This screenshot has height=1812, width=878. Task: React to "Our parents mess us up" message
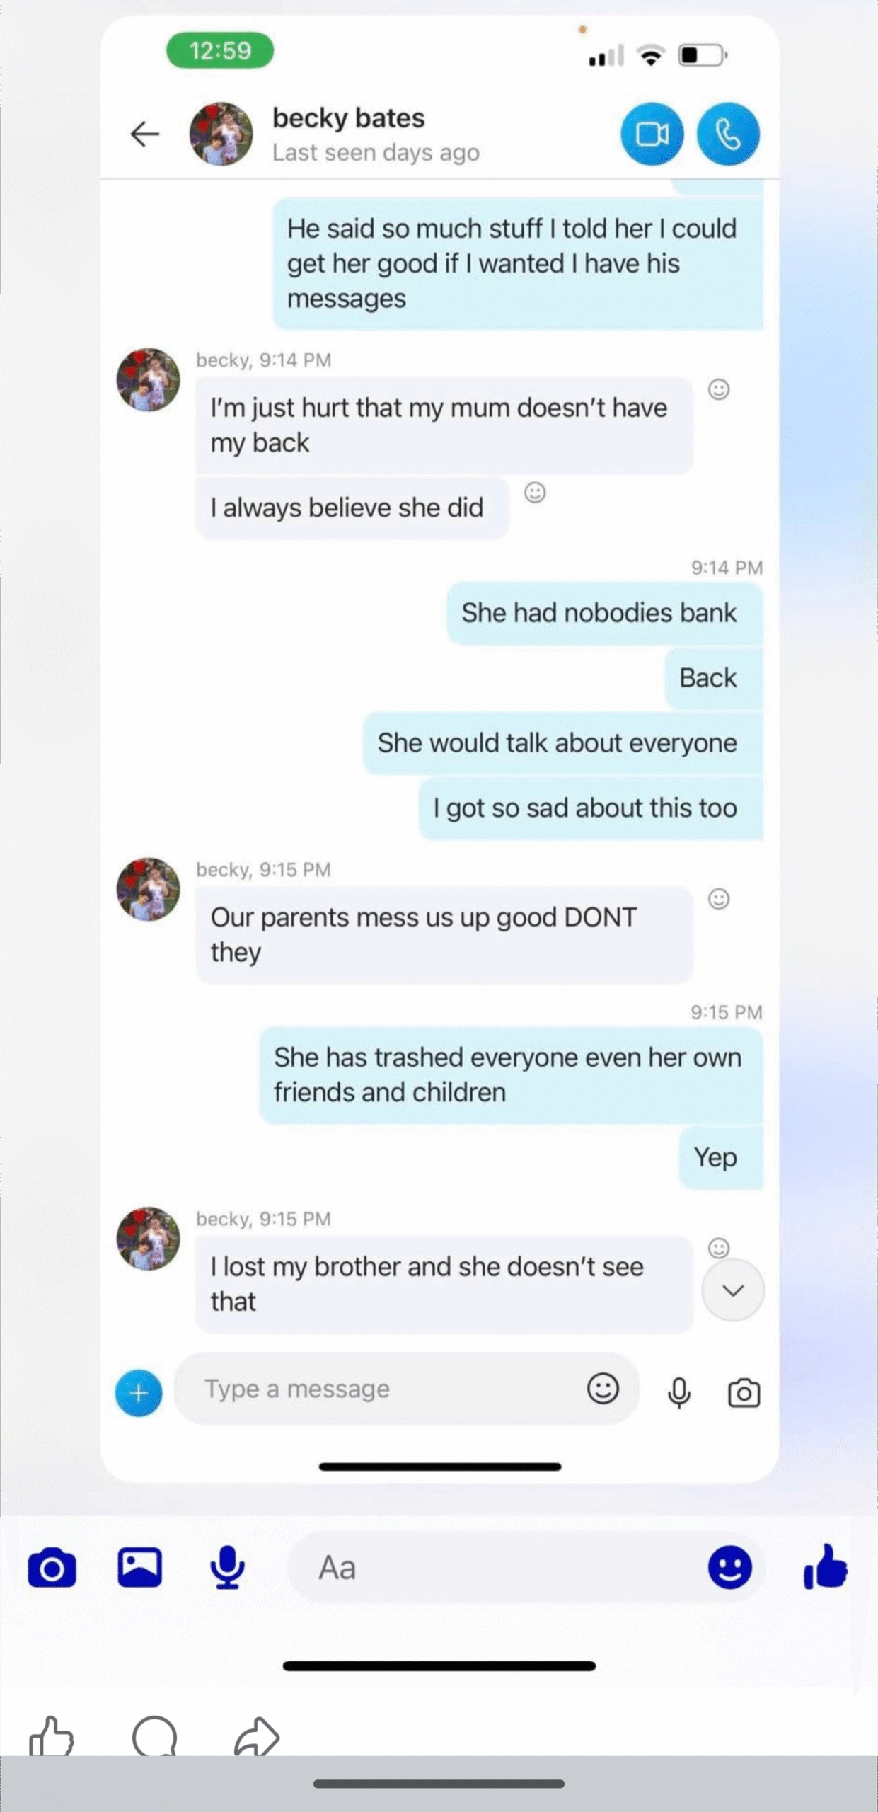[x=719, y=899]
